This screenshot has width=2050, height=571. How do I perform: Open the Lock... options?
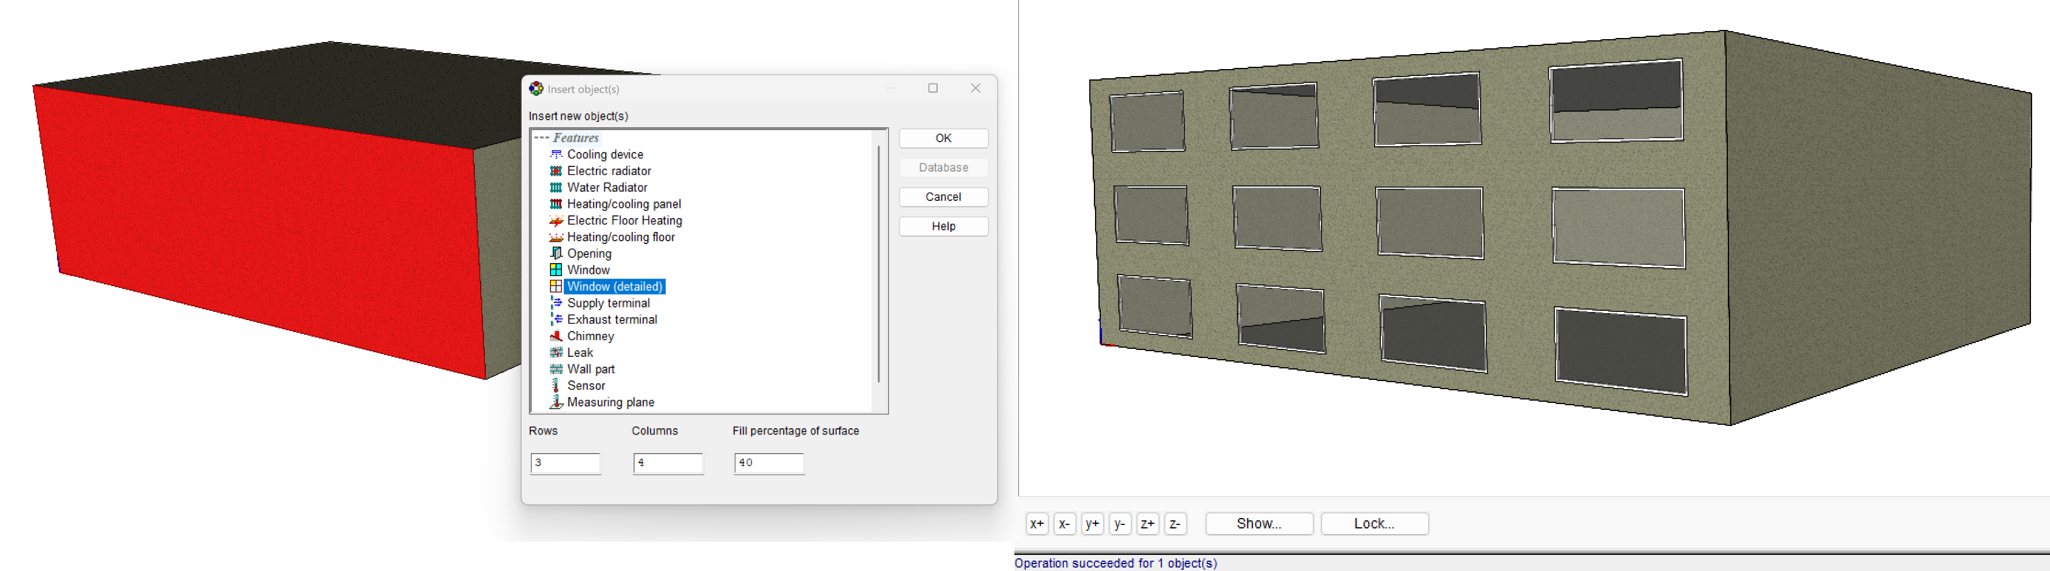1373,524
